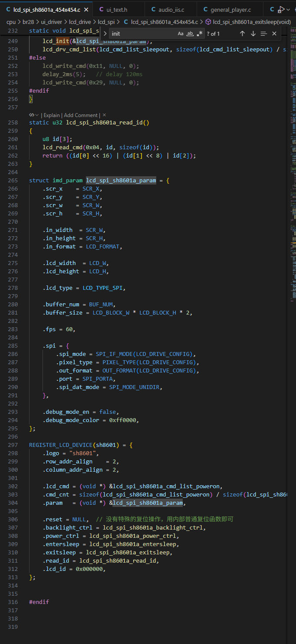Expand the replace field chevron in find widget
Image resolution: width=296 pixels, height=644 pixels.
105,34
